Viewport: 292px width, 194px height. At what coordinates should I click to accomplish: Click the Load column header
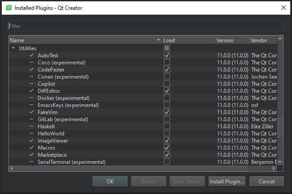point(189,40)
